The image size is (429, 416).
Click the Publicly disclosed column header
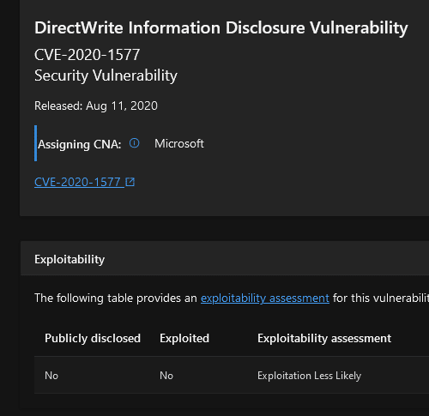93,338
